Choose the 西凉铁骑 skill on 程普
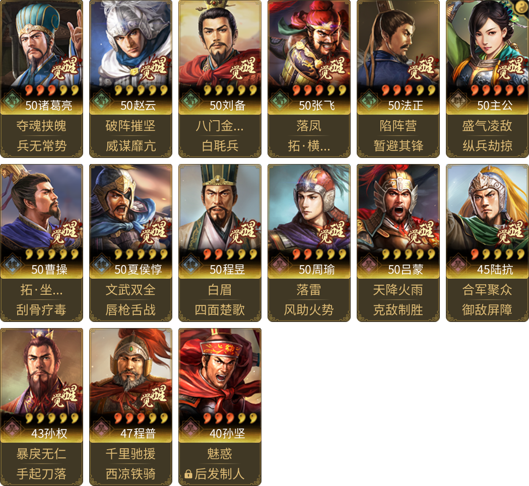 [130, 474]
